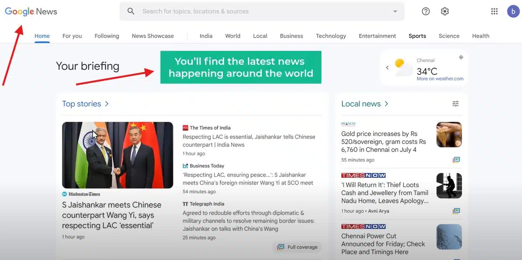Image resolution: width=522 pixels, height=260 pixels.
Task: Click the location detect icon on weather widget
Action: [461, 57]
